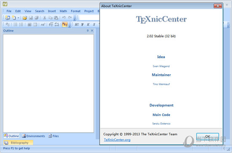The height and width of the screenshot is (153, 232).
Task: Click the empty Outline panel tree area
Action: click(x=49, y=83)
